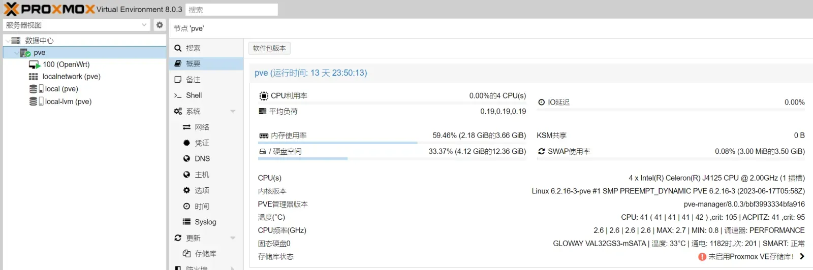
Task: Select the OpenWrt VM 100 icon
Action: pyautogui.click(x=35, y=64)
